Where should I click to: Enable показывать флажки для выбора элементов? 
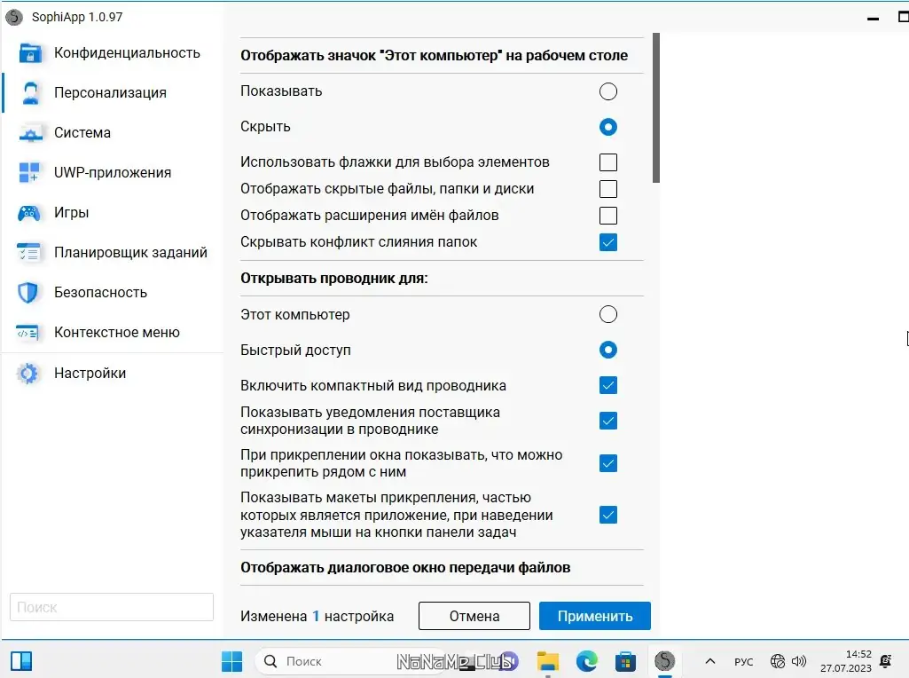pos(607,162)
